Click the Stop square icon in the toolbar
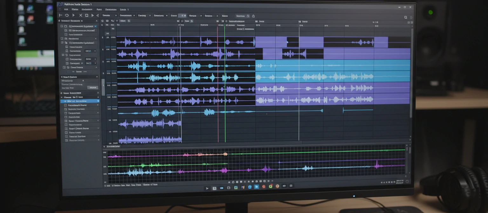This screenshot has height=213, width=488. (x=87, y=16)
